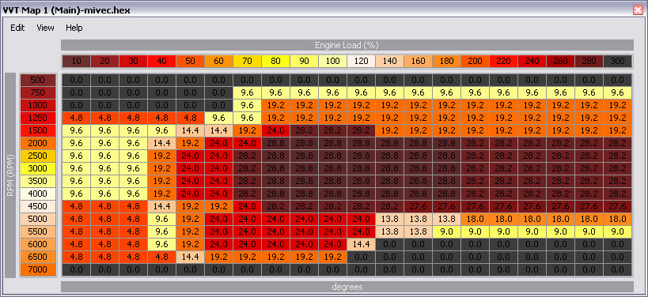Select the 10 engine load column header

pyautogui.click(x=76, y=61)
